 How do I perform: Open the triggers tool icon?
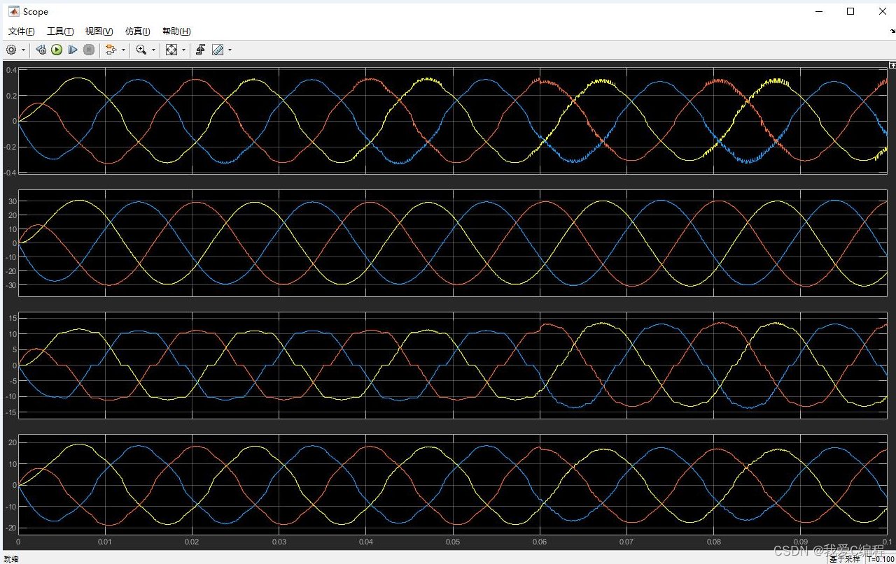[x=200, y=50]
